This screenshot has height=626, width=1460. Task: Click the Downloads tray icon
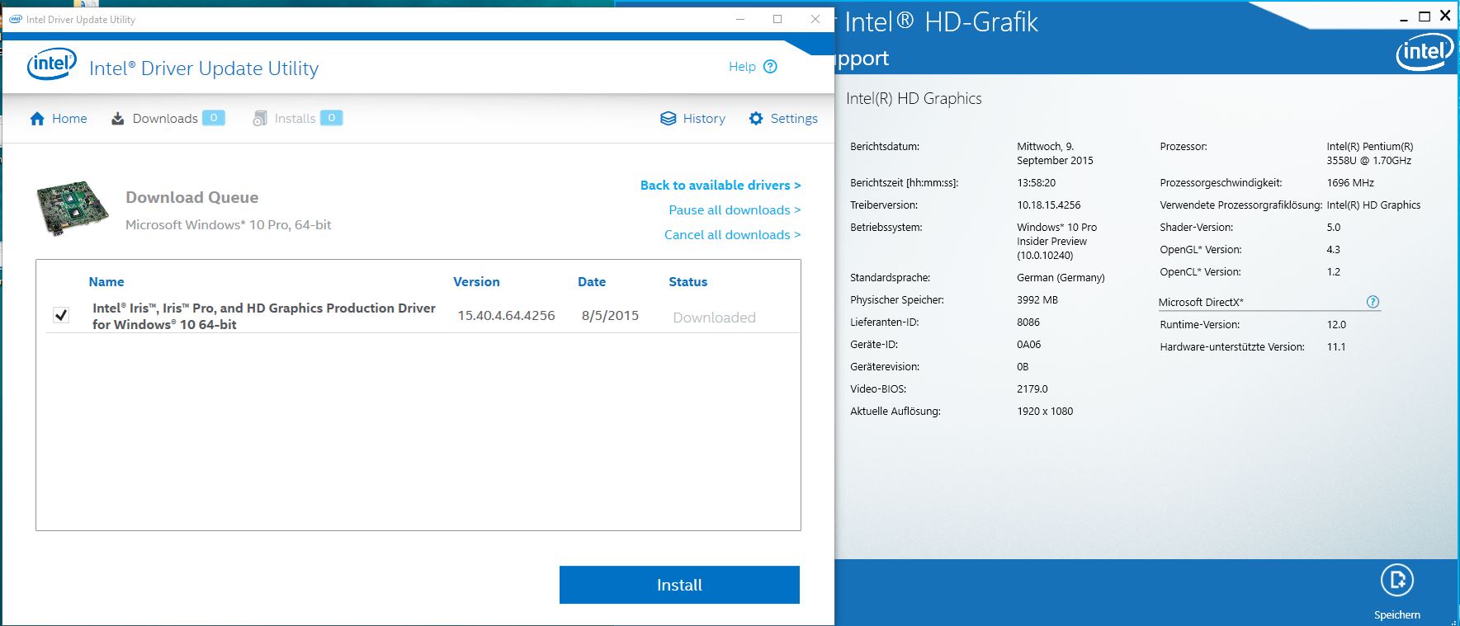pyautogui.click(x=118, y=119)
